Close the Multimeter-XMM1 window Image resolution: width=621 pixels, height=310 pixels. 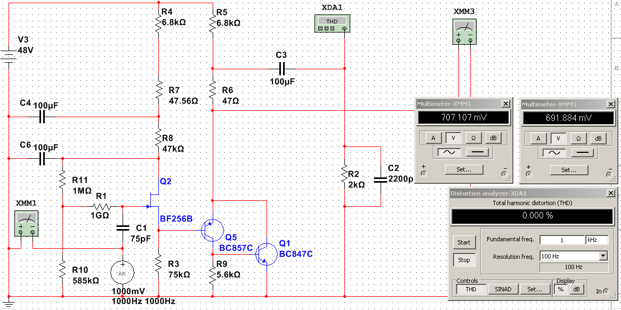[506, 104]
